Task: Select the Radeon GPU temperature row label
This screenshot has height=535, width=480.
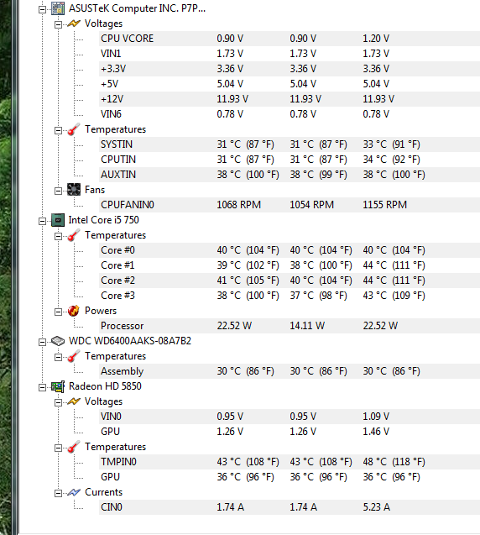Action: [x=110, y=477]
